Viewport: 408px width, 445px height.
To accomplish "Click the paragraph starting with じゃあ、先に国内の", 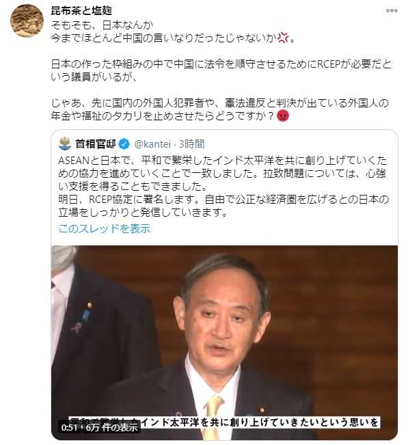I will [219, 109].
